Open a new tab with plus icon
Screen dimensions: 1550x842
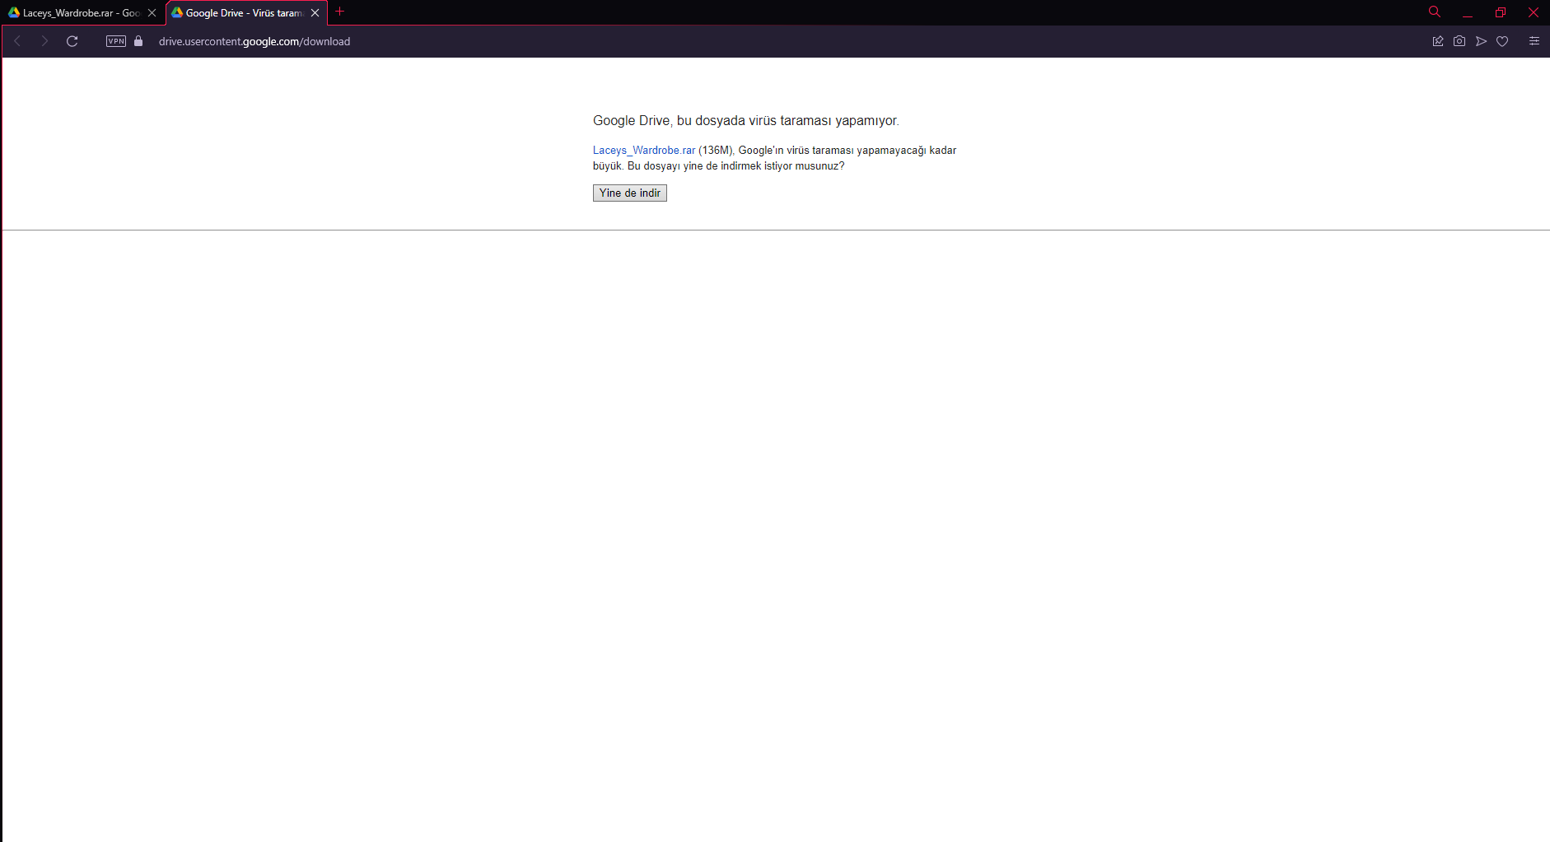click(x=339, y=12)
